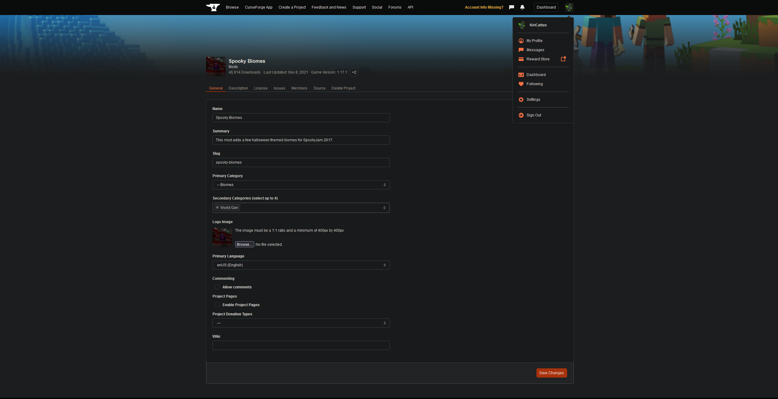
Task: Click into the Wiki input field
Action: click(x=301, y=345)
